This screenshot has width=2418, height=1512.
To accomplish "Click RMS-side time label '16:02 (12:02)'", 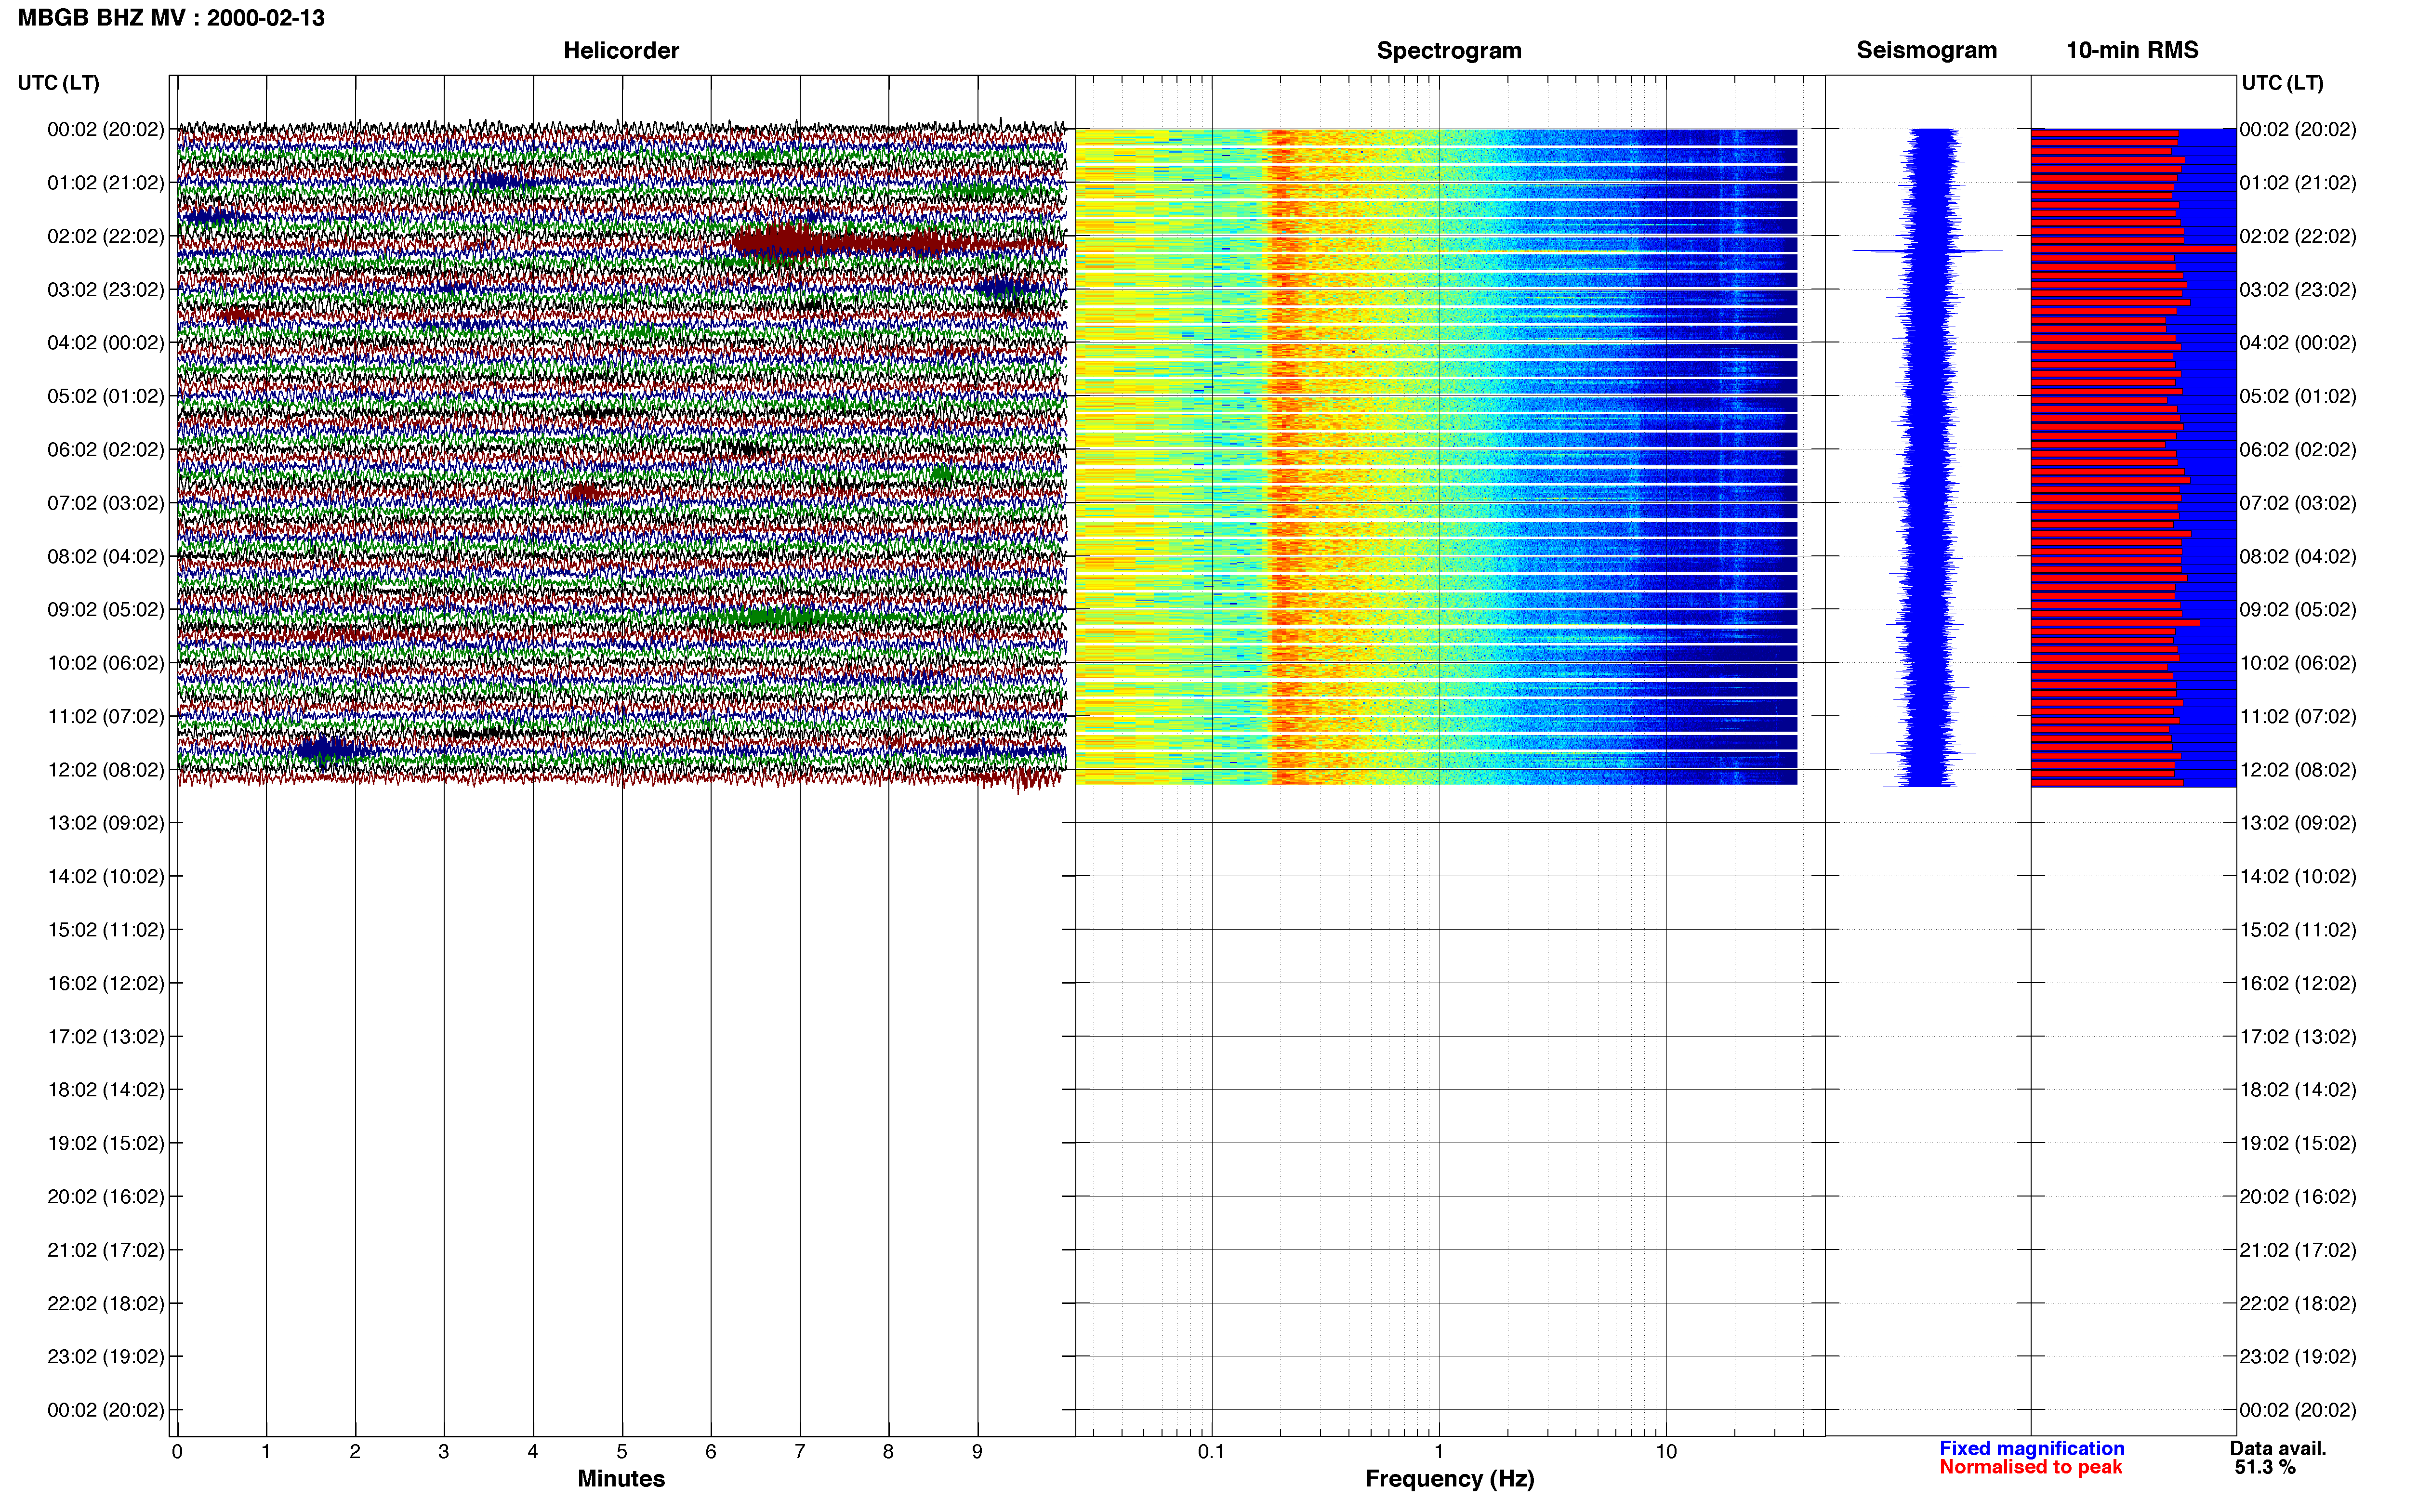I will tap(2298, 983).
